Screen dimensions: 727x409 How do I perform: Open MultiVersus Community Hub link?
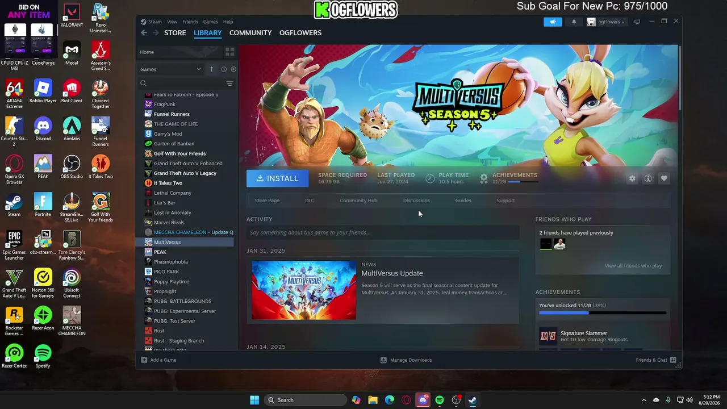(358, 201)
